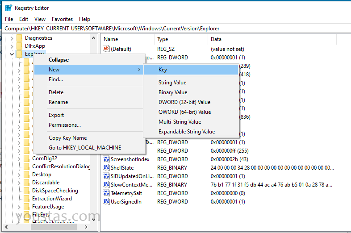
Task: Click the DIFxApp folder icon
Action: point(20,46)
